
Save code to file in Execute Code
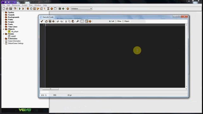(50, 21)
